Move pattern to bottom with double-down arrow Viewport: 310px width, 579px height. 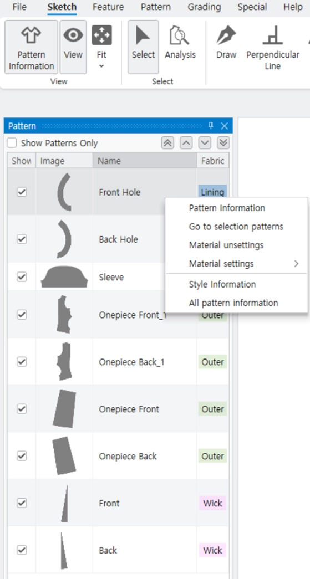click(x=223, y=143)
